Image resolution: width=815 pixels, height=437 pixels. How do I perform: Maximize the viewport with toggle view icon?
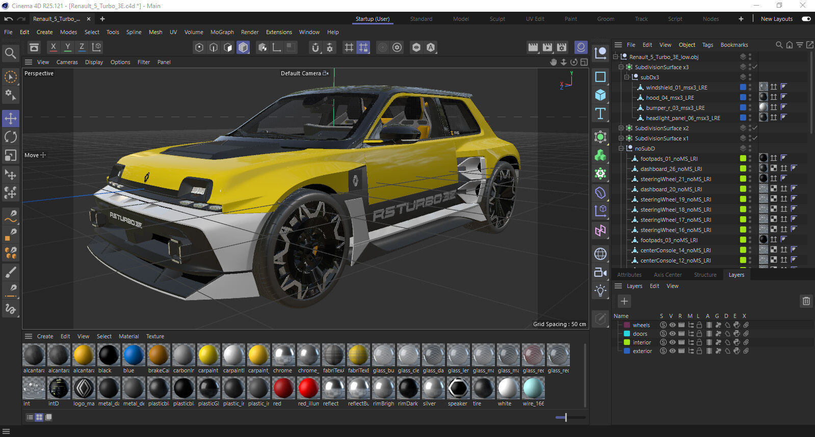(584, 62)
